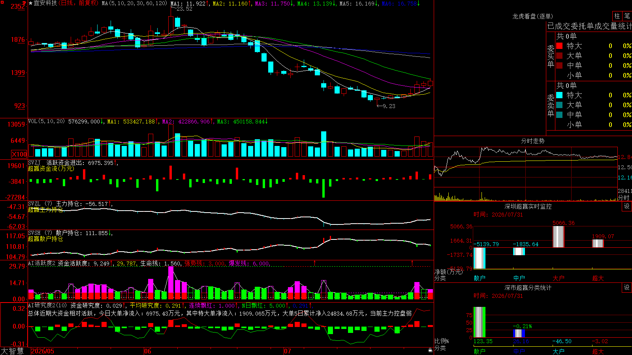This screenshot has height=355, width=632.
Task: Click the 委卖单 section label
Action: click(551, 105)
